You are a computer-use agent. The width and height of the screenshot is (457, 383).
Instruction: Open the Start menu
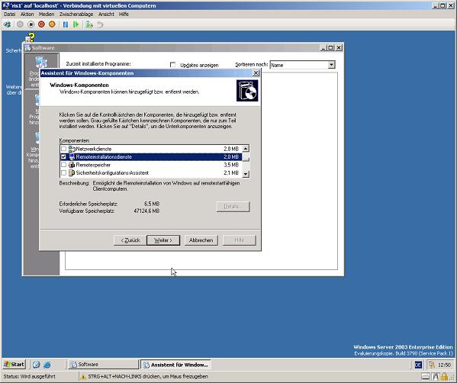coord(14,365)
